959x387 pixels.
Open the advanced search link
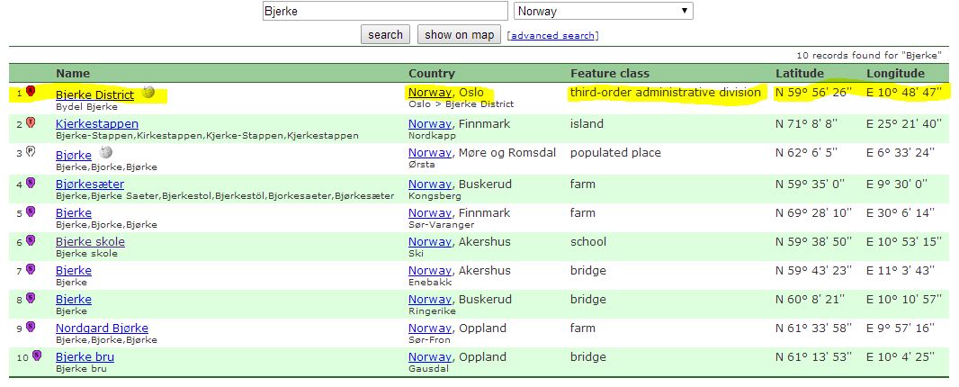553,36
